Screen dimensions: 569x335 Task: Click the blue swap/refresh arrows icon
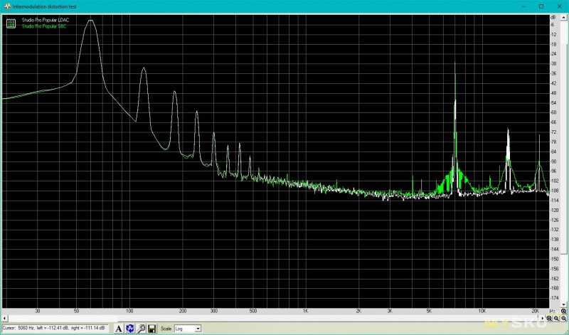click(x=130, y=329)
